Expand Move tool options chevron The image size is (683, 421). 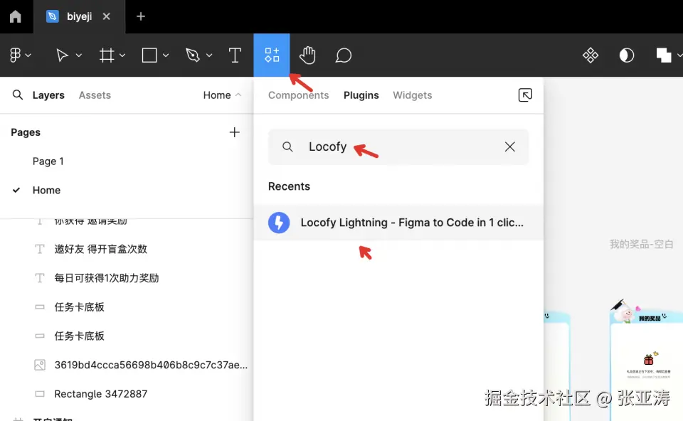pyautogui.click(x=79, y=55)
